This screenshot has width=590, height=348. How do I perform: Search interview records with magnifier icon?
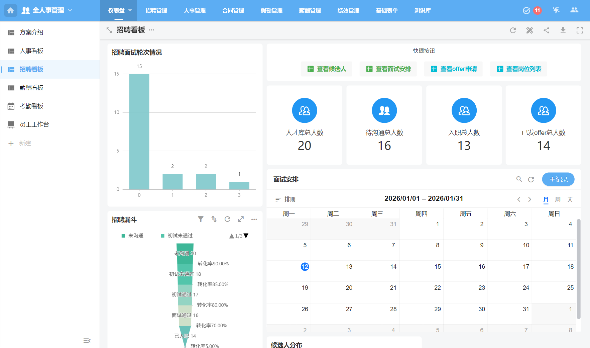click(x=519, y=179)
